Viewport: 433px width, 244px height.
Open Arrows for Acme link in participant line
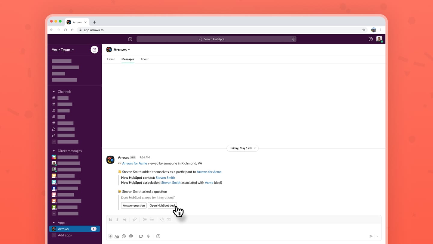(x=209, y=172)
